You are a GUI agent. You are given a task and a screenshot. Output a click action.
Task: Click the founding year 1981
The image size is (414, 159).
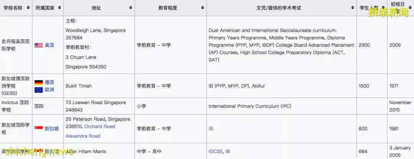click(x=394, y=129)
